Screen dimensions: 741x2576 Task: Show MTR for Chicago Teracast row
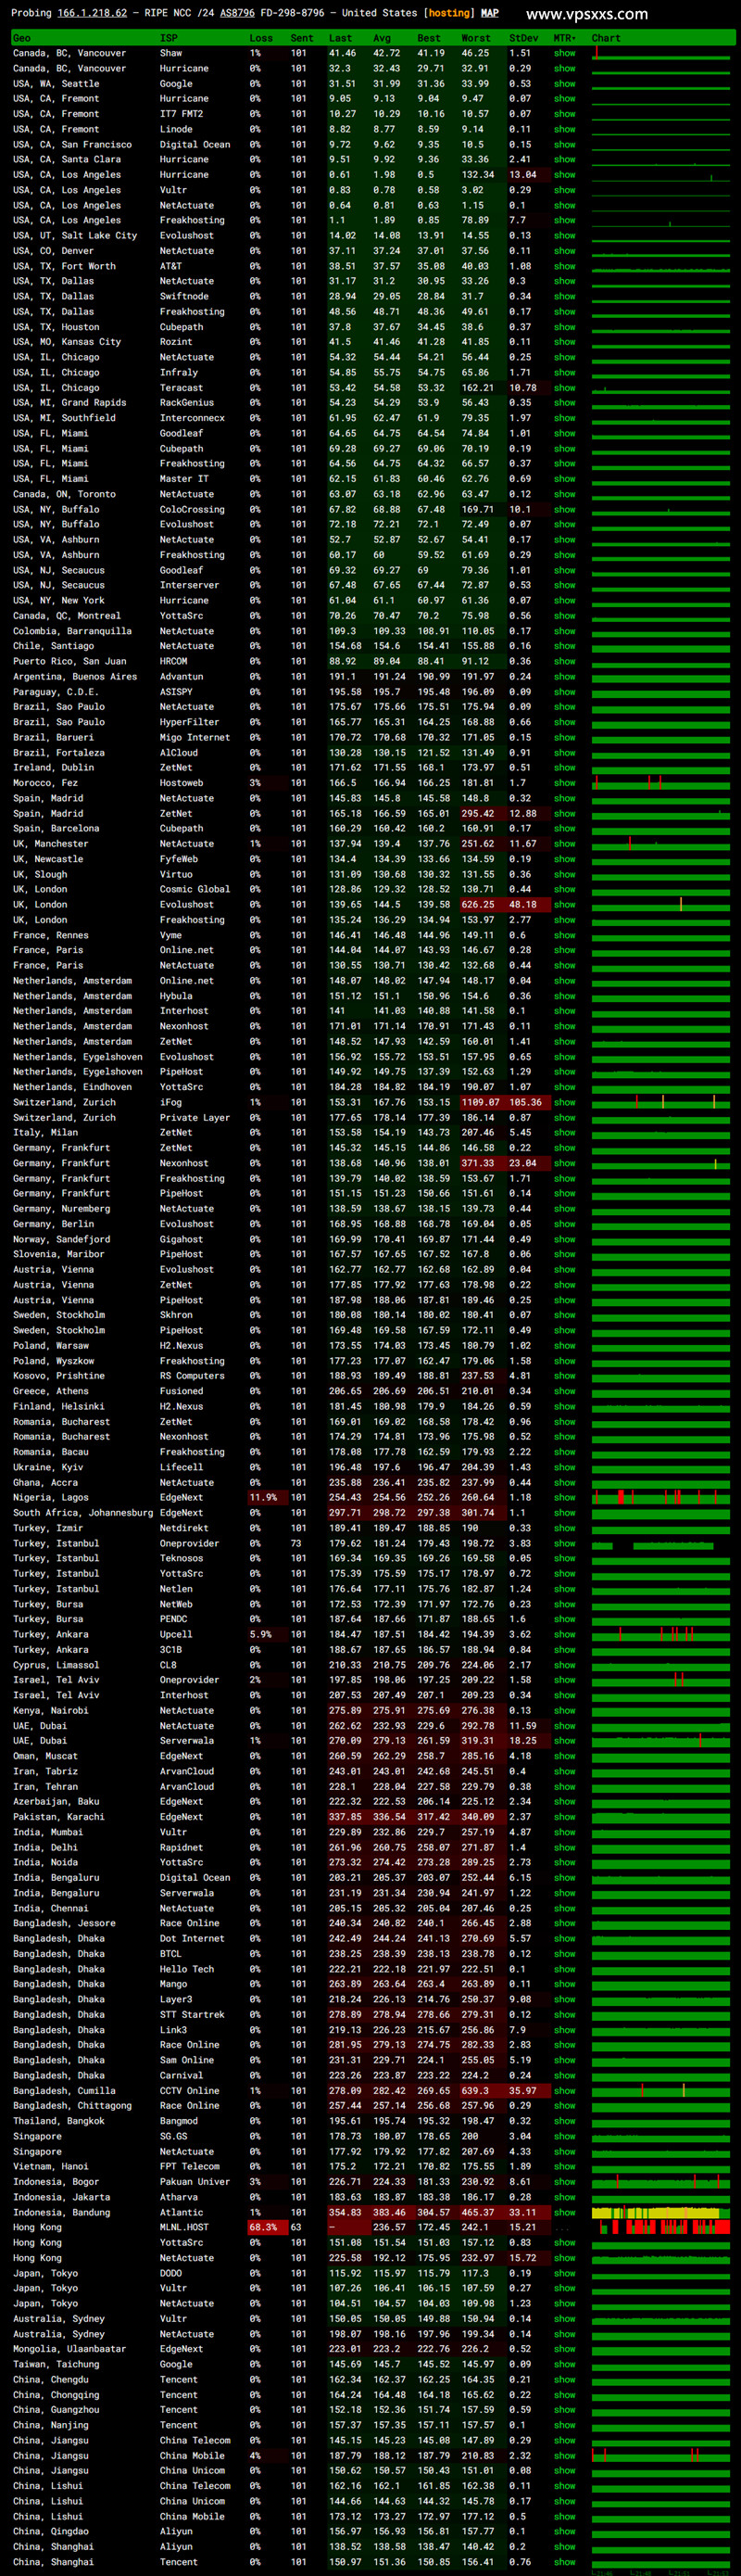point(565,388)
